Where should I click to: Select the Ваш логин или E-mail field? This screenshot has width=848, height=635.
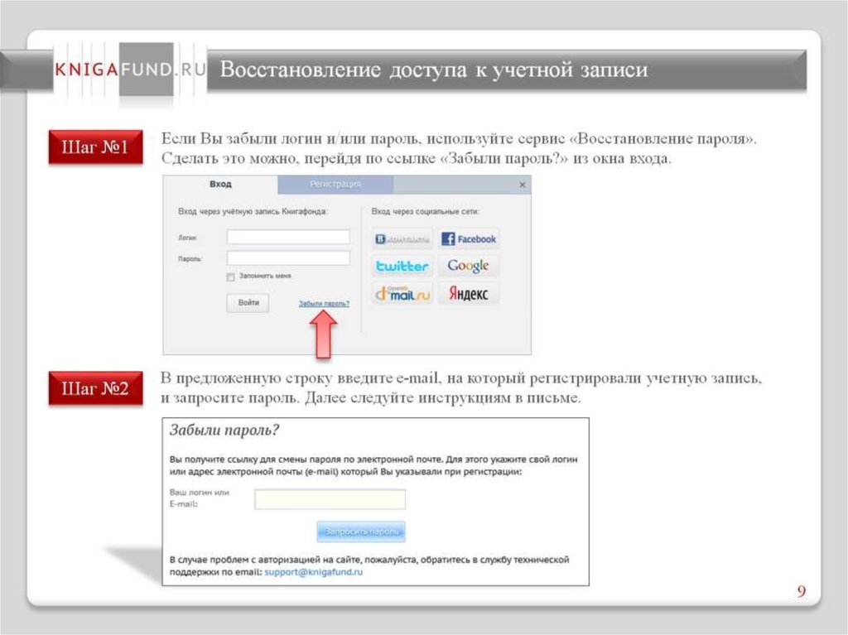pos(330,499)
